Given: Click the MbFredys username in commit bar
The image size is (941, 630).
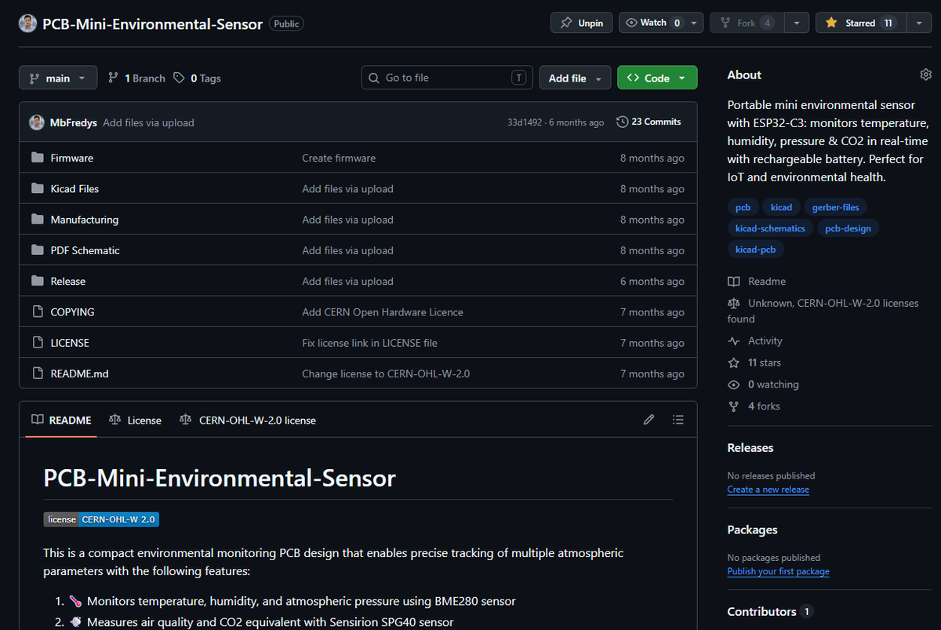Looking at the screenshot, I should [74, 122].
